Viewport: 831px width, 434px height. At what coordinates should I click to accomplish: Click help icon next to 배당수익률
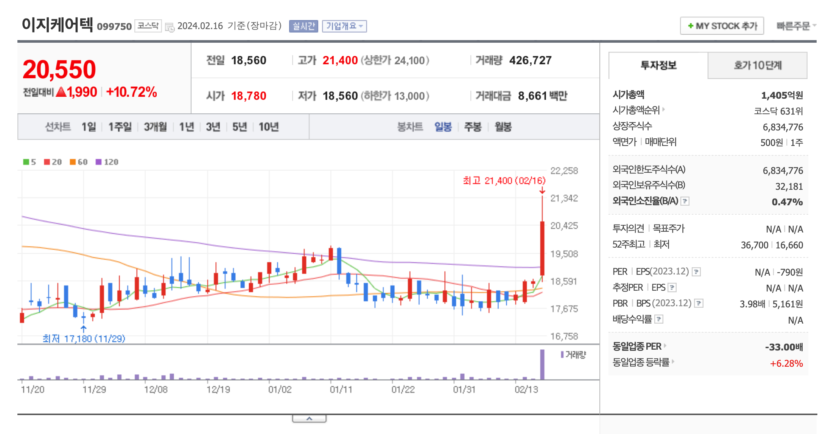(x=659, y=319)
